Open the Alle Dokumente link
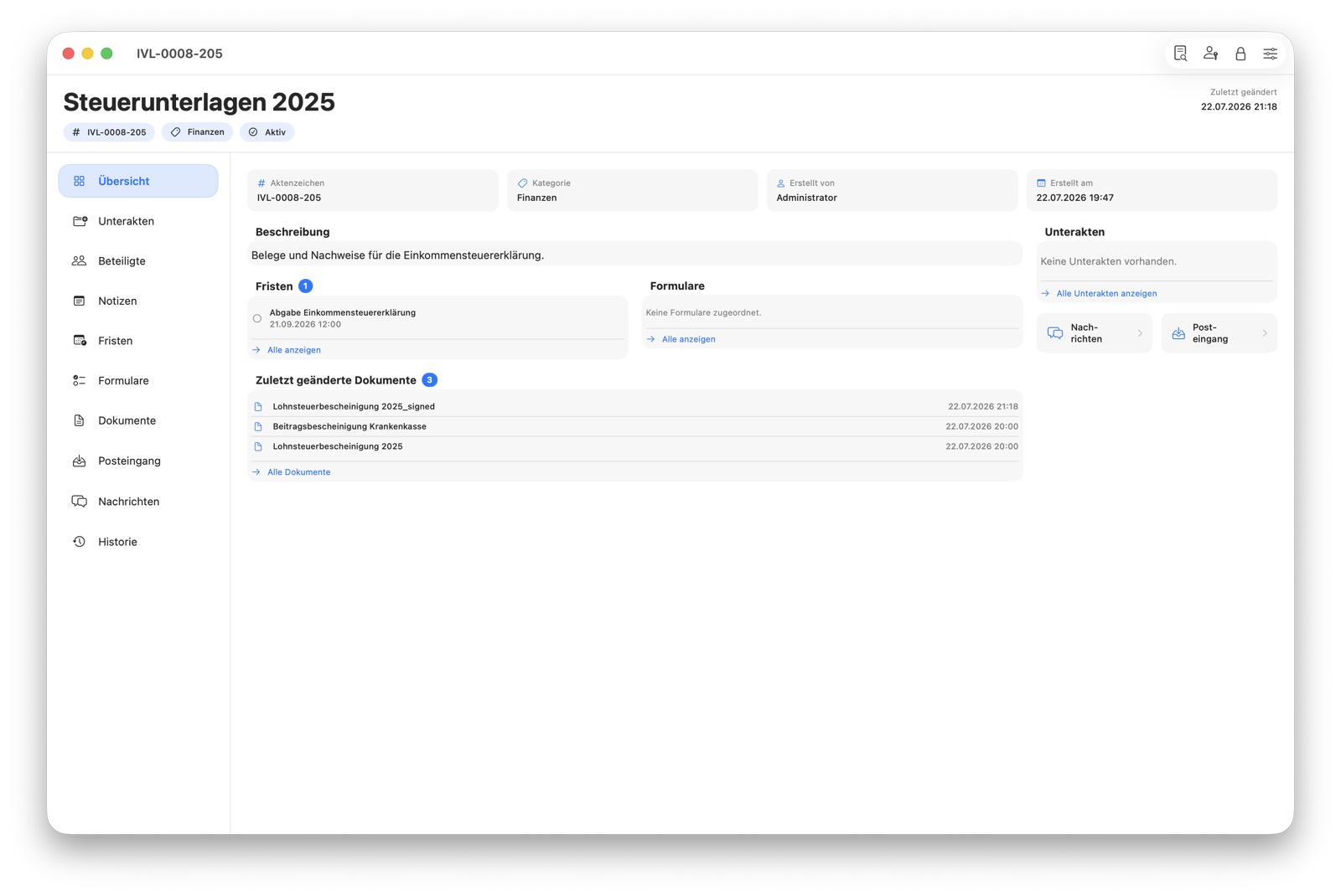This screenshot has width=1341, height=896. (298, 472)
